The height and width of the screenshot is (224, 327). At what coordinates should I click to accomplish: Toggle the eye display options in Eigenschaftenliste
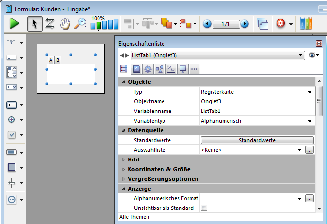click(313, 55)
